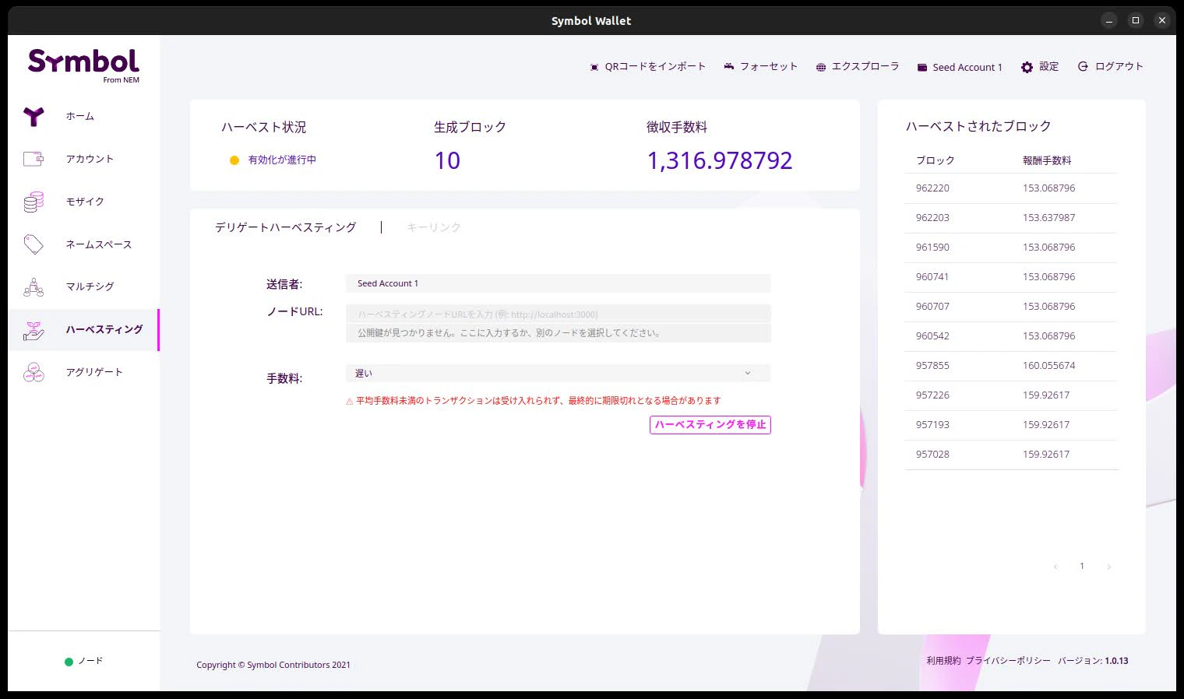Click 徴収手数料 value 1,316.978792
Image resolution: width=1184 pixels, height=699 pixels.
[720, 160]
